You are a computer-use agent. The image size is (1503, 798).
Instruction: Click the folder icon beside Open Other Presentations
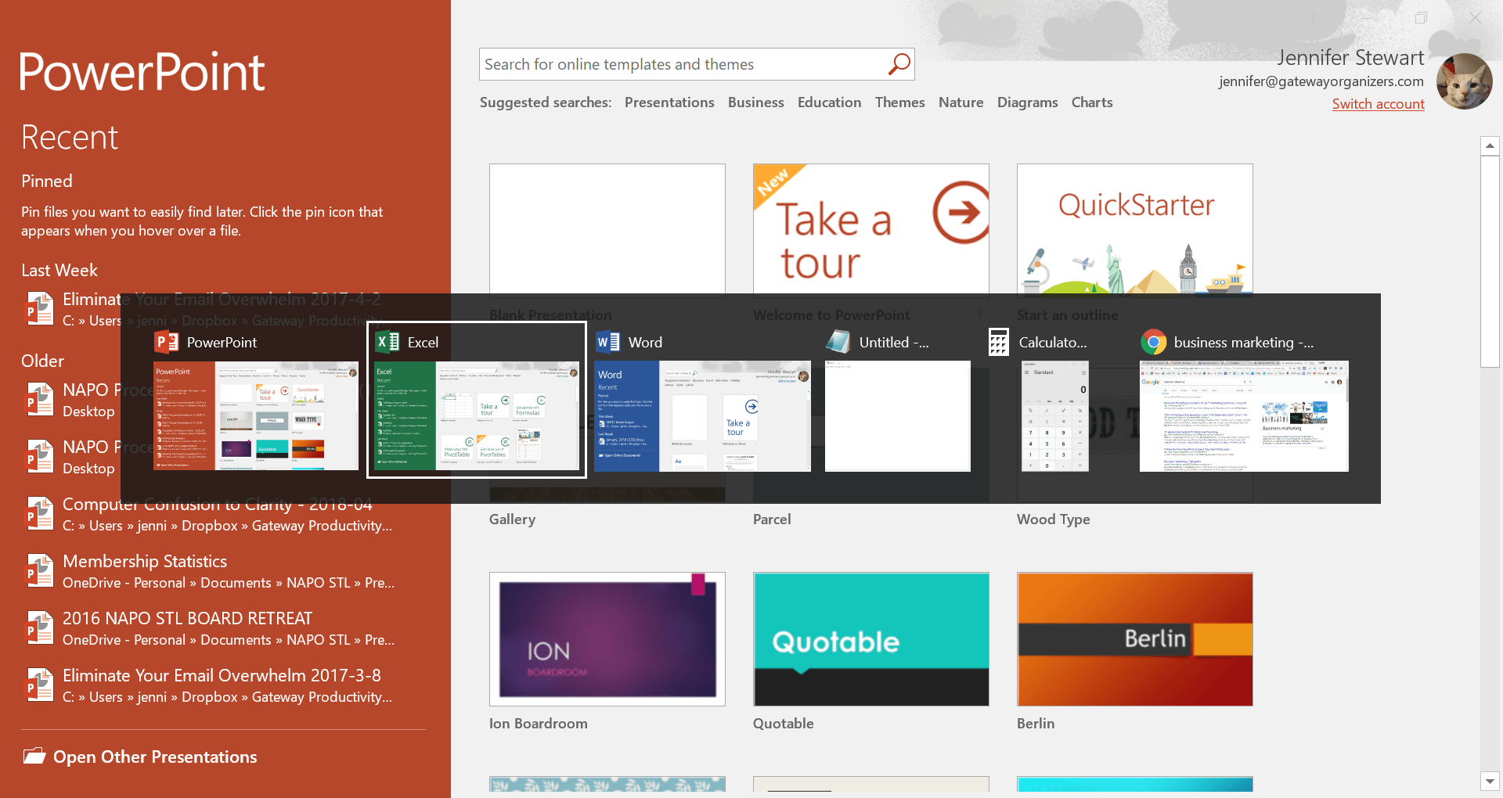pyautogui.click(x=34, y=756)
